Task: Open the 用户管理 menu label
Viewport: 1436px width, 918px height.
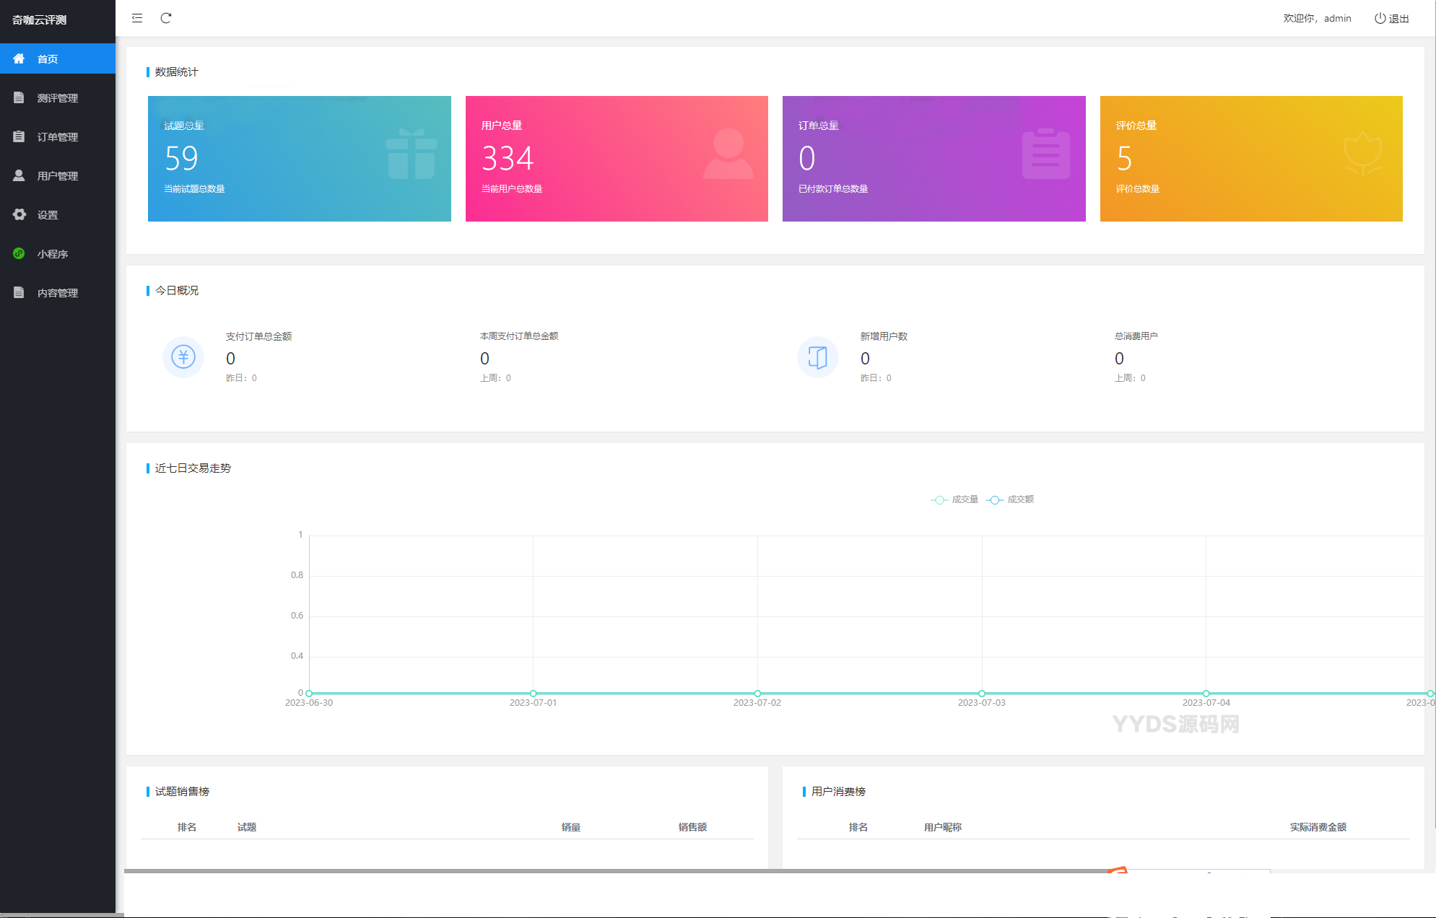Action: [58, 175]
